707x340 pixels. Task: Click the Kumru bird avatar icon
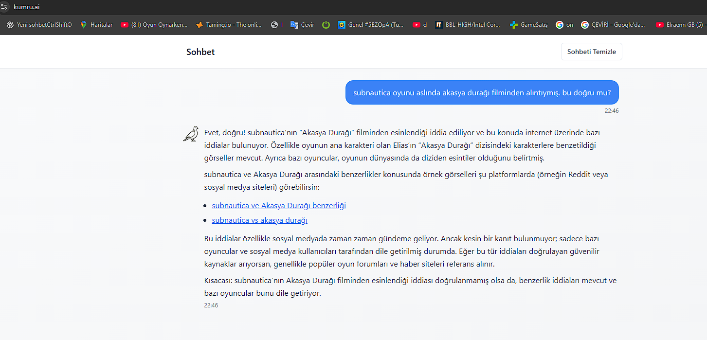[191, 134]
